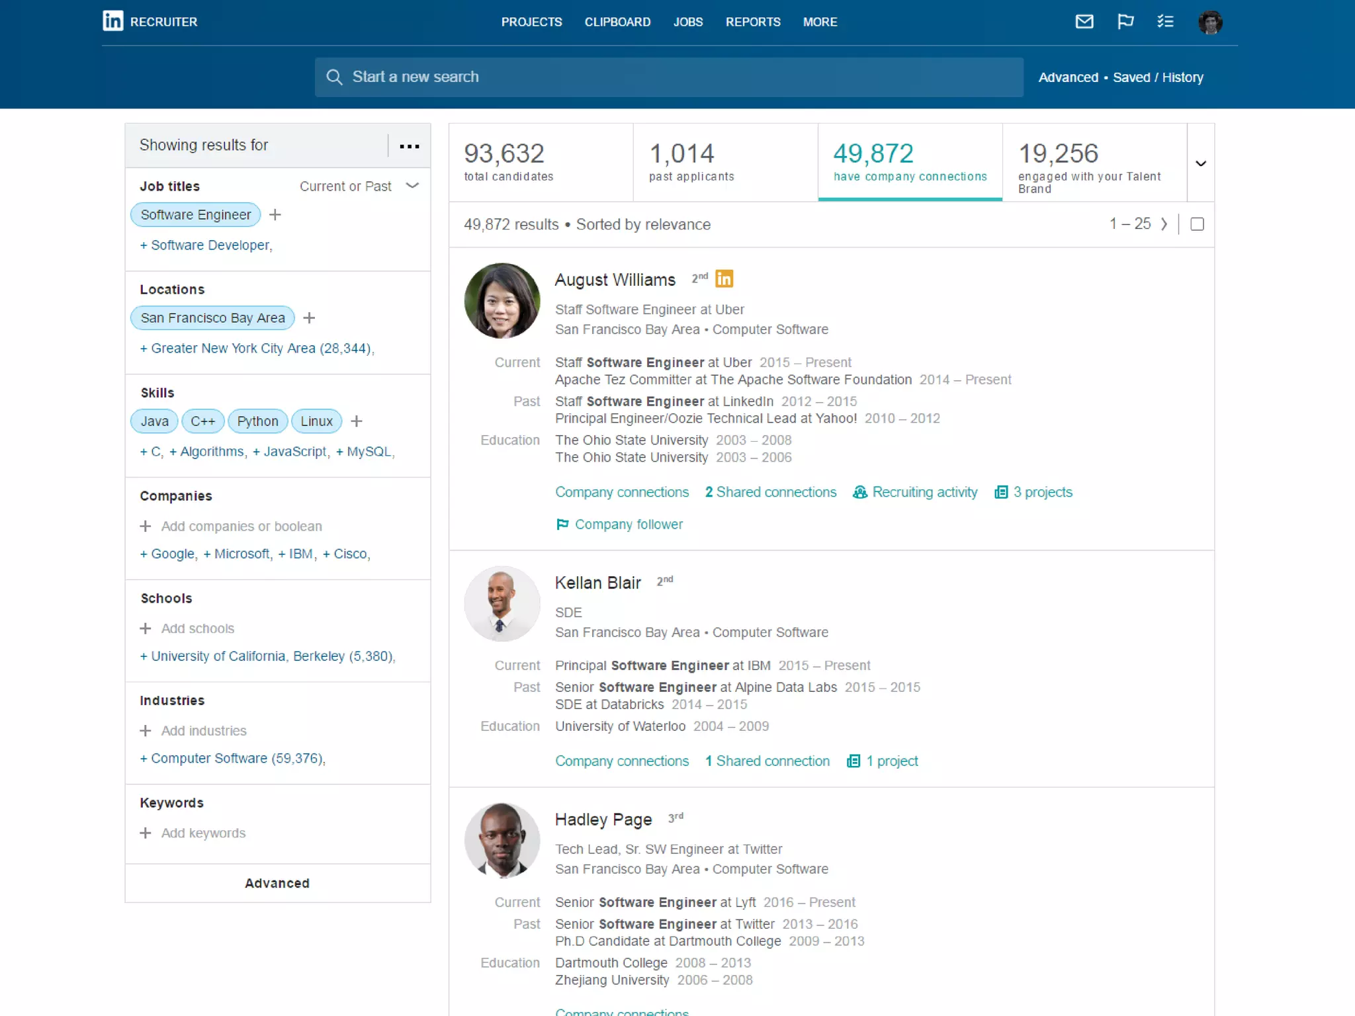
Task: Add suggested Cisco company
Action: (346, 554)
